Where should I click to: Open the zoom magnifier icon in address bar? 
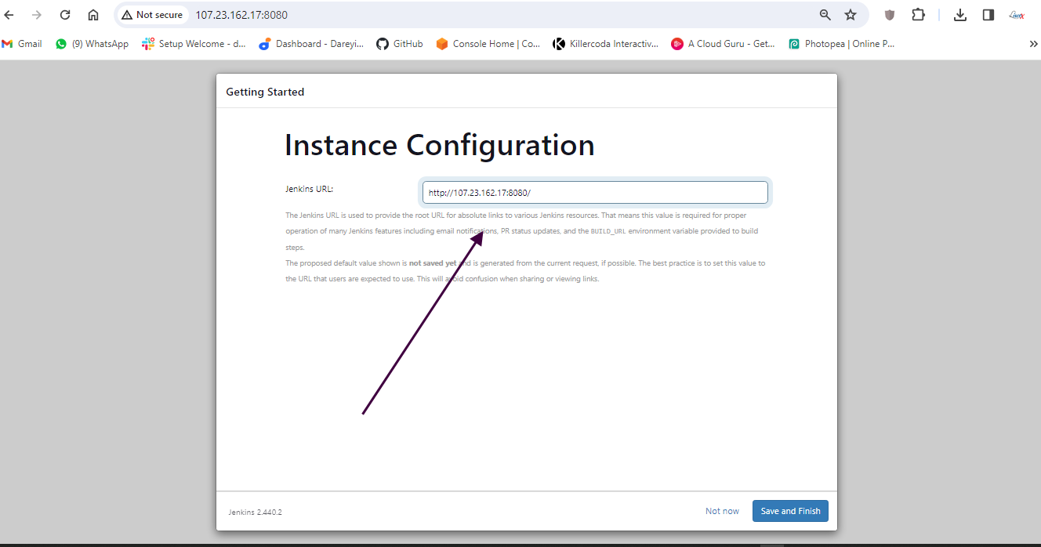(825, 15)
